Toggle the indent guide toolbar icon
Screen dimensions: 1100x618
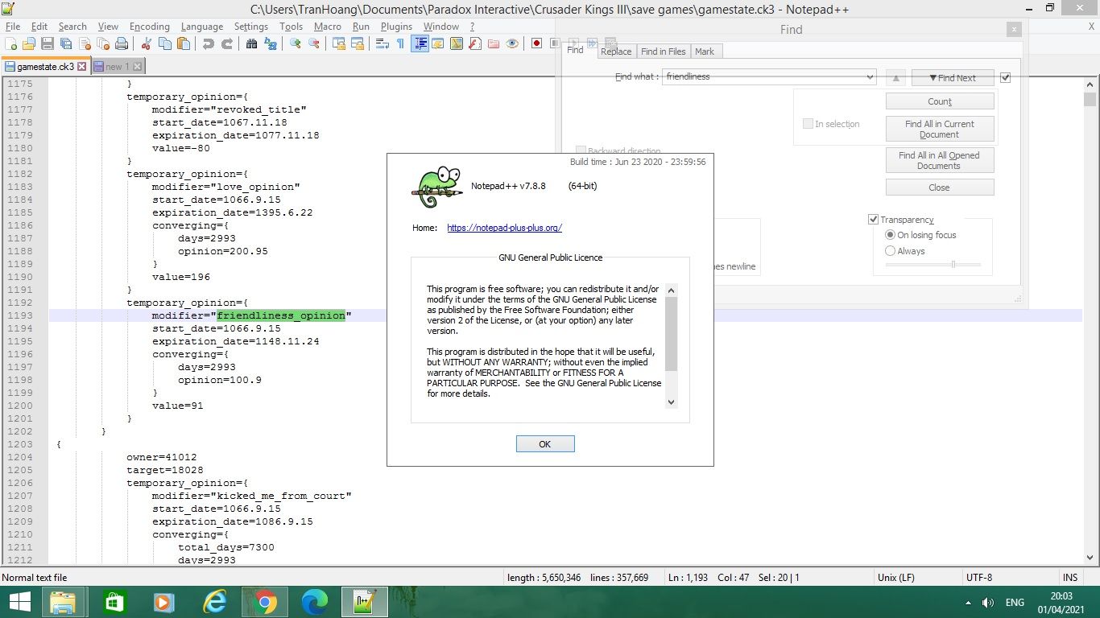pos(420,43)
